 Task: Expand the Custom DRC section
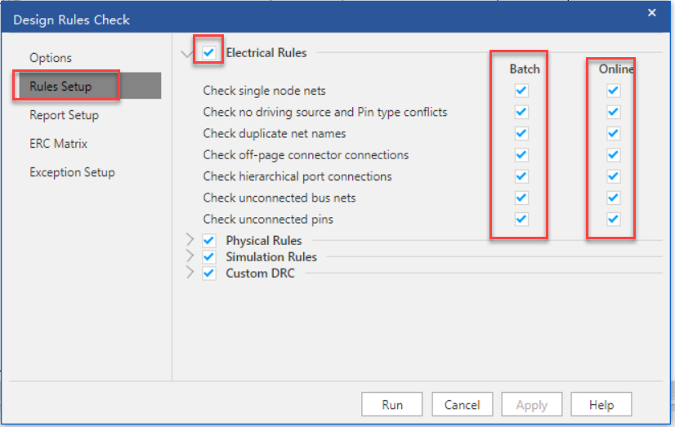click(x=190, y=273)
